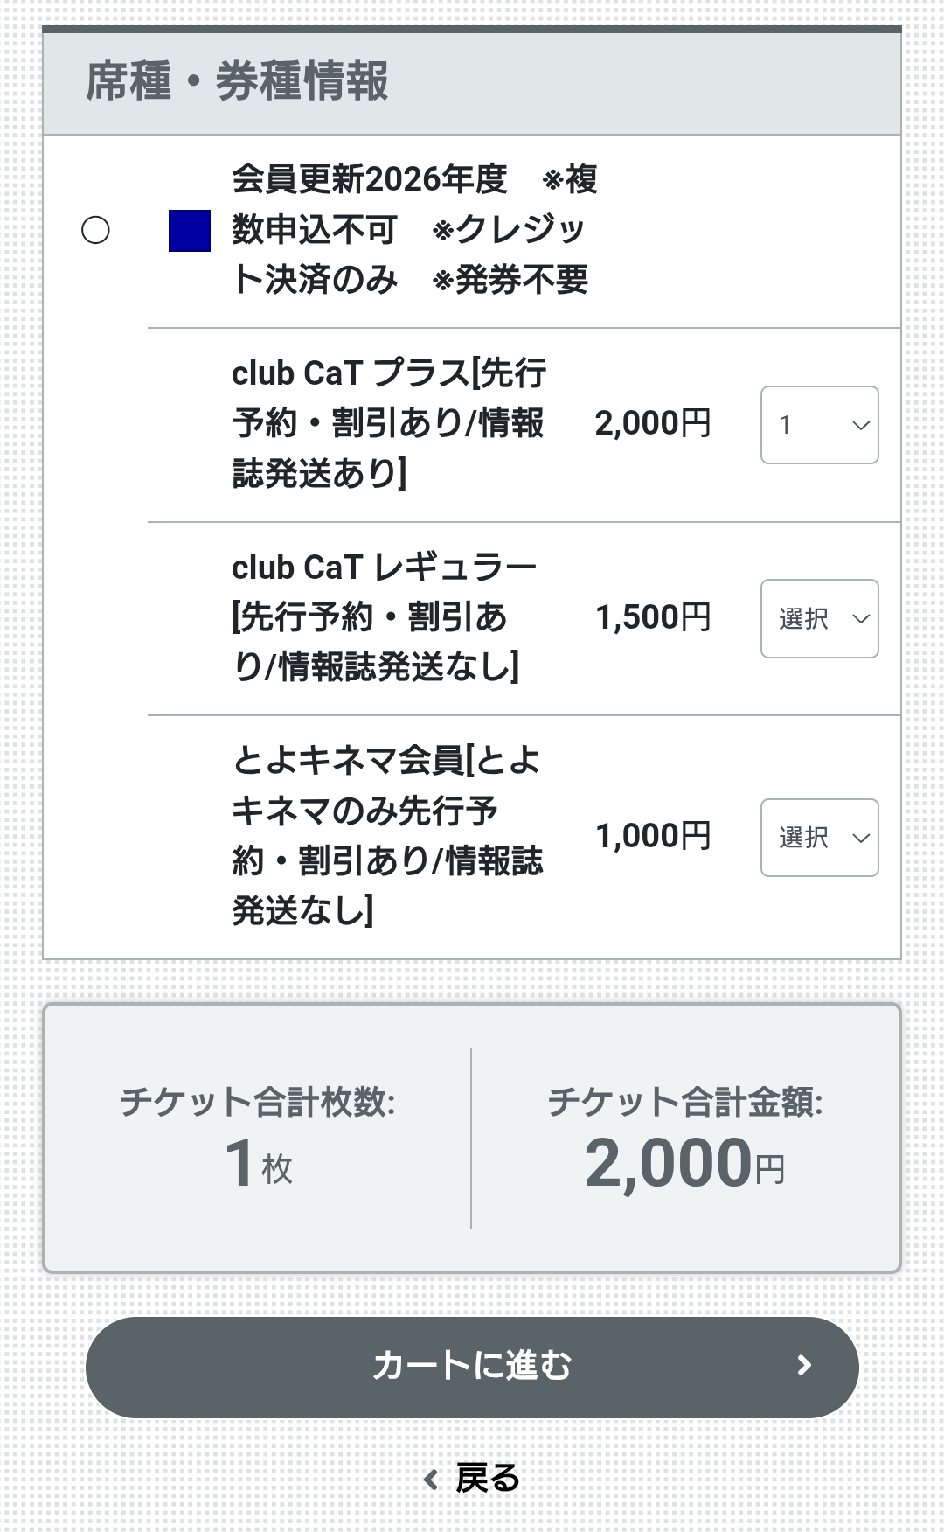944x1532 pixels.
Task: Click the right arrow icon on カートに進む
Action: [804, 1366]
